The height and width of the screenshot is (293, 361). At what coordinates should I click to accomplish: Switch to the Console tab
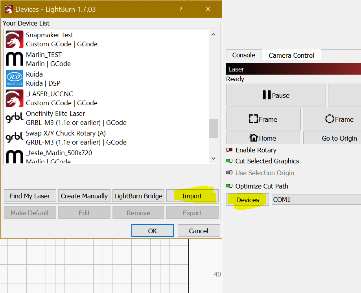[x=243, y=55]
